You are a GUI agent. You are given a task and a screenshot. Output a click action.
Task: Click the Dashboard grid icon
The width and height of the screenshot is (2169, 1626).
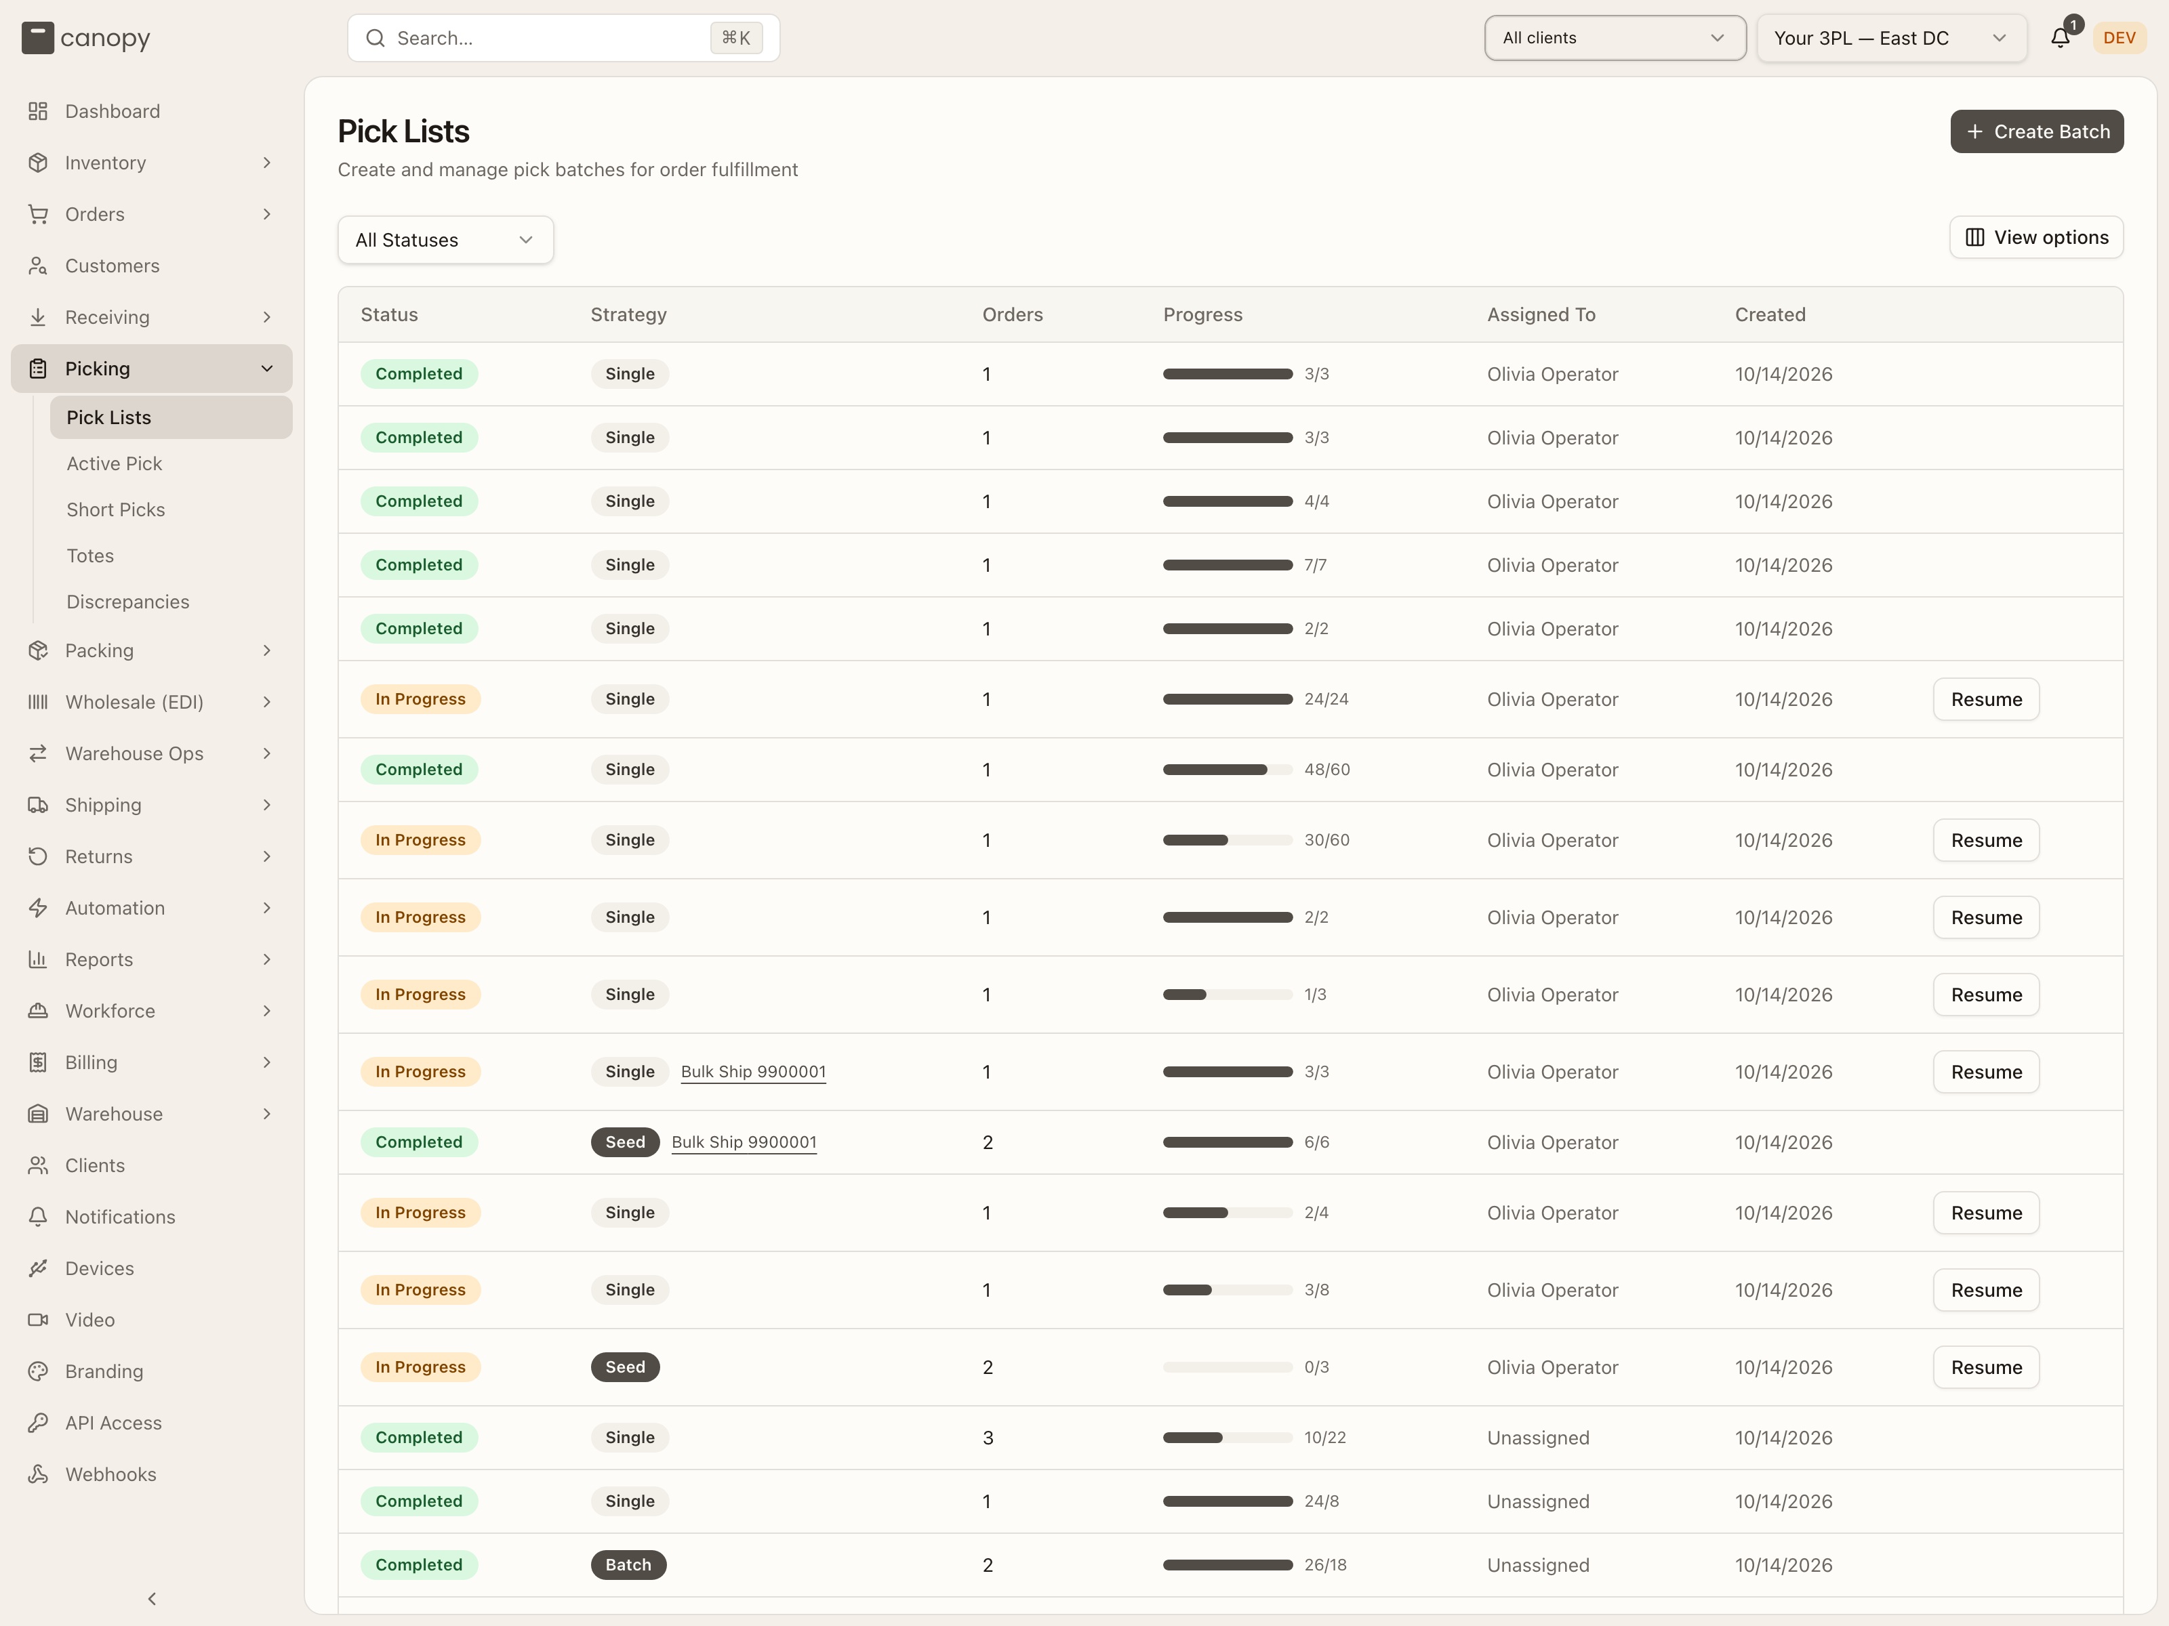[x=38, y=110]
